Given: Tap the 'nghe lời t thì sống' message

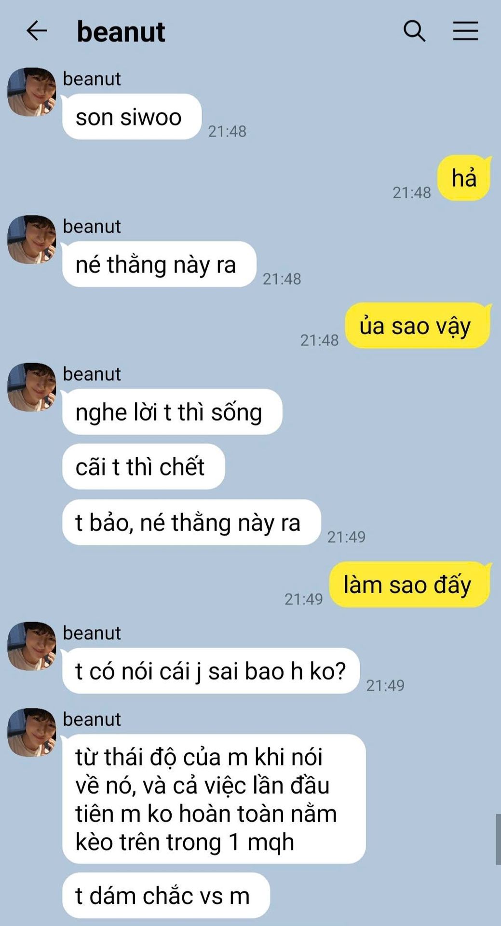Looking at the screenshot, I should coord(172,412).
